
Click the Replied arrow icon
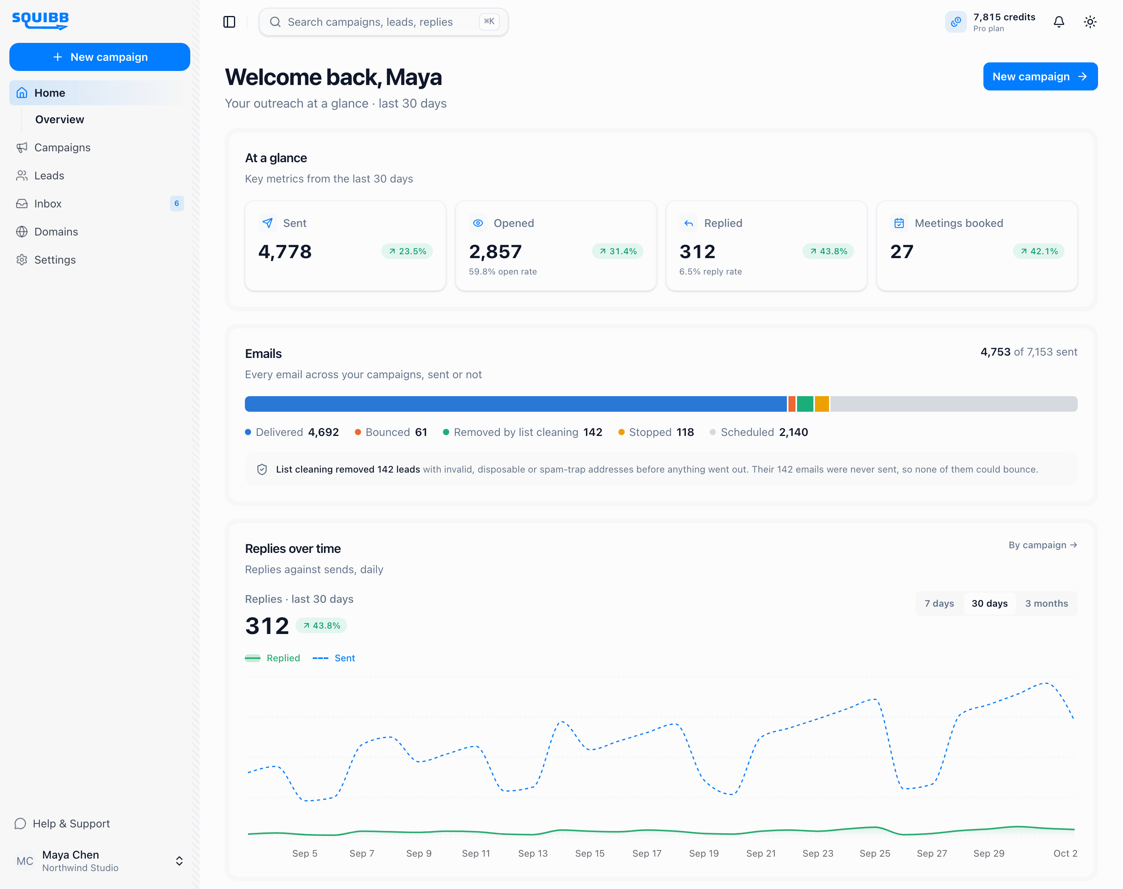pos(689,223)
